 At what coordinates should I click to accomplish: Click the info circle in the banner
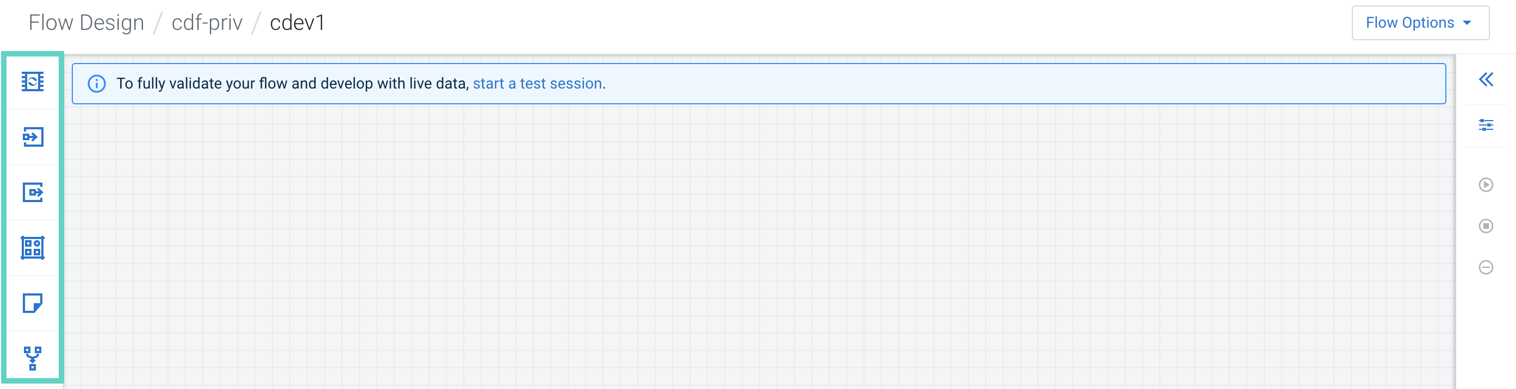96,84
